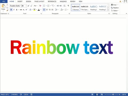128x96 pixels.
Task: Expand the Styles gallery More arrow
Action: point(108,10)
